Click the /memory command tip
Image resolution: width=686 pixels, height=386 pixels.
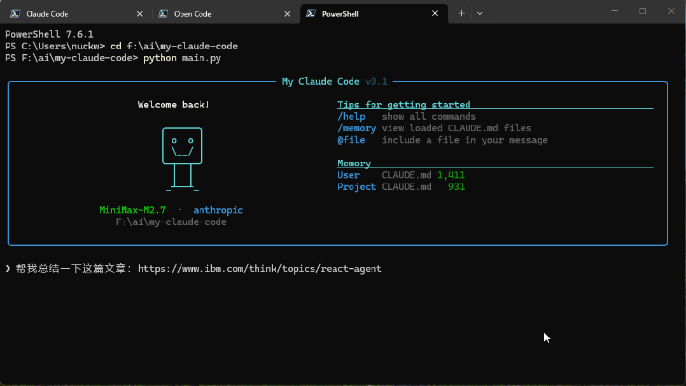(x=356, y=128)
